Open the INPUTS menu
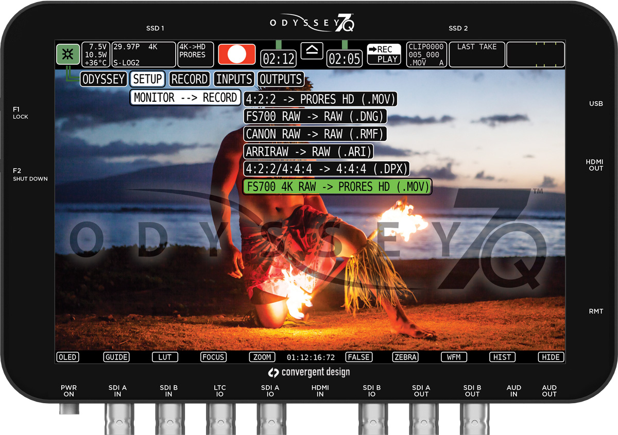The image size is (618, 435). [234, 79]
